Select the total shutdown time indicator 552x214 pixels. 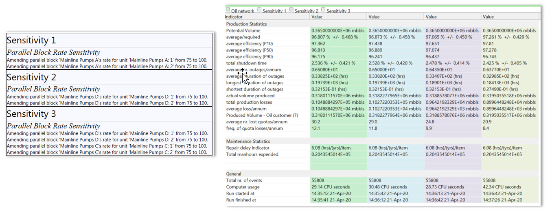point(246,63)
